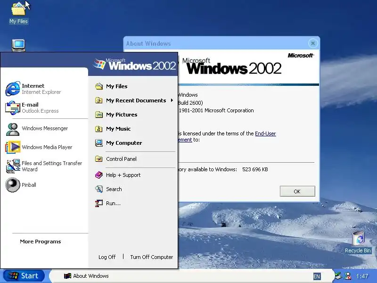The height and width of the screenshot is (283, 377).
Task: Click '1981-2001 Microsoft Corporation' text
Action: (216, 110)
